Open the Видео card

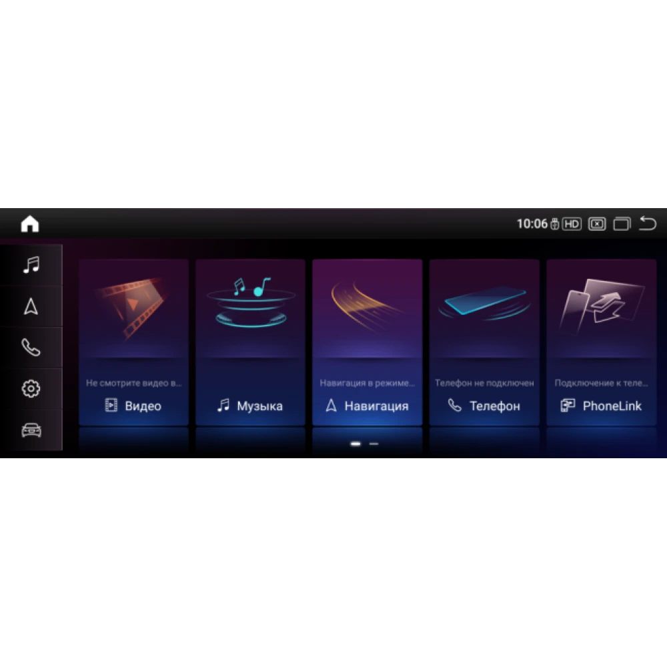point(133,342)
